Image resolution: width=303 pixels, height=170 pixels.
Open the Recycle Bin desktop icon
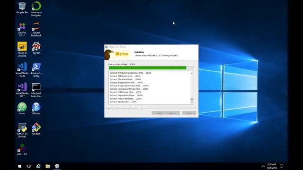[x=22, y=8]
